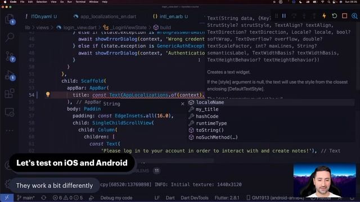360x202 pixels.
Task: Open the _LoginViewState breadcrumb
Action: tap(125, 27)
